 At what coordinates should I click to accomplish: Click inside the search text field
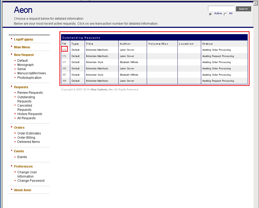tap(221, 8)
